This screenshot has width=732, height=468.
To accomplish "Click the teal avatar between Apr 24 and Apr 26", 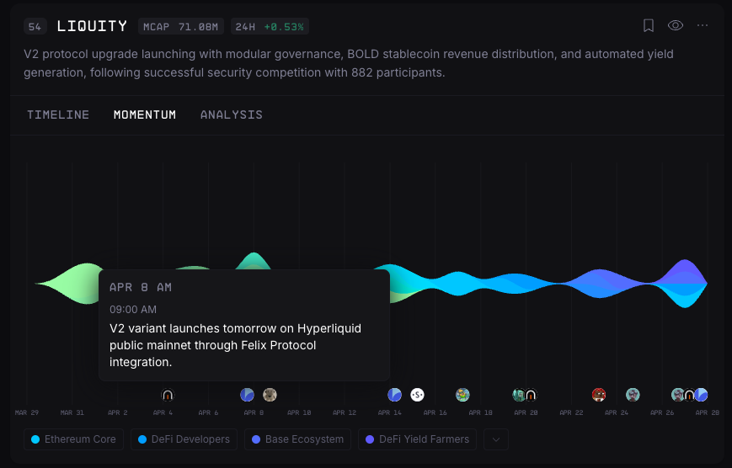I will point(633,395).
